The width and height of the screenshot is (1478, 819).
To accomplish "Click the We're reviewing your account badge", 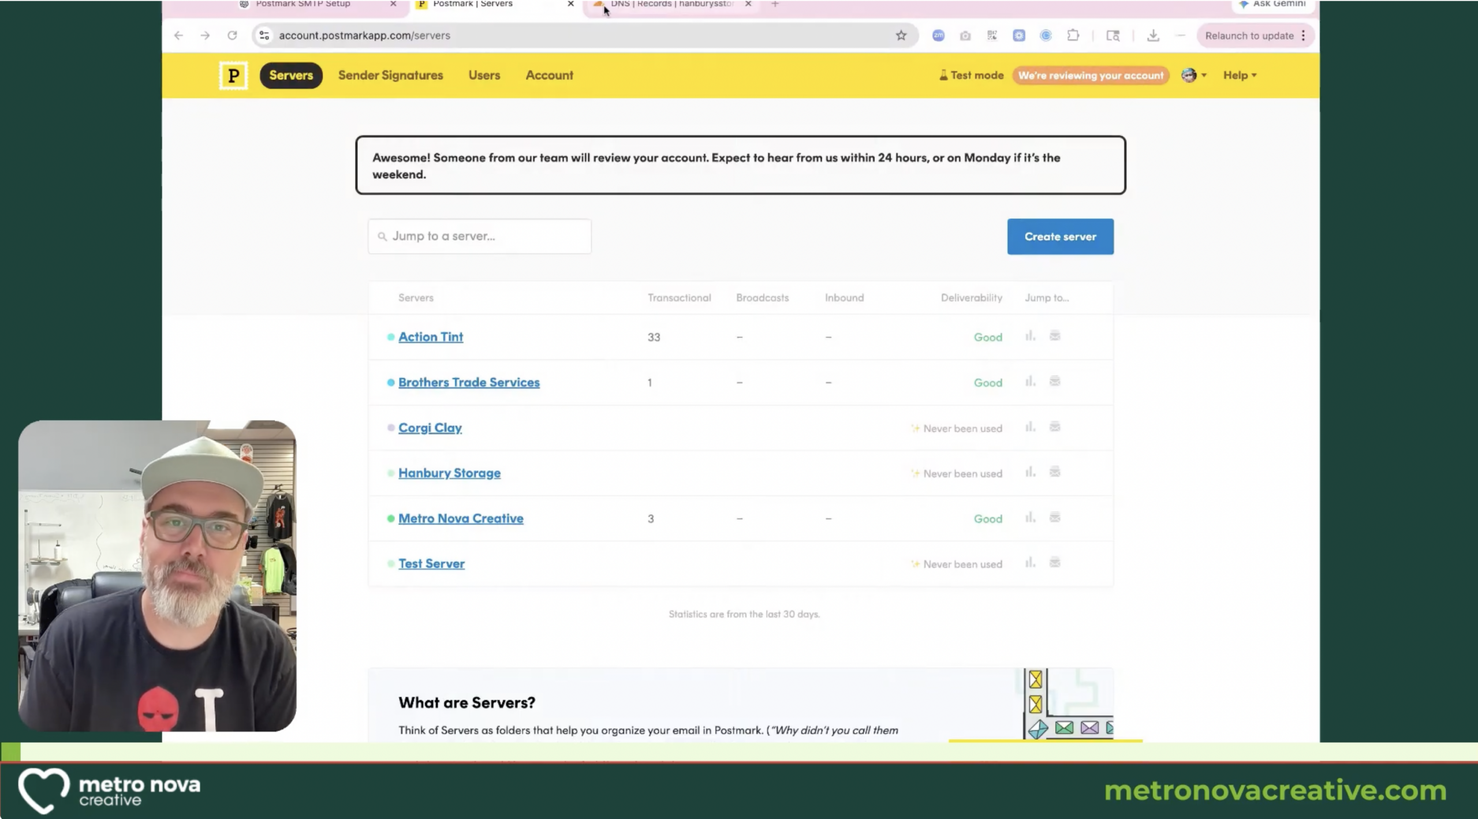I will click(1091, 76).
